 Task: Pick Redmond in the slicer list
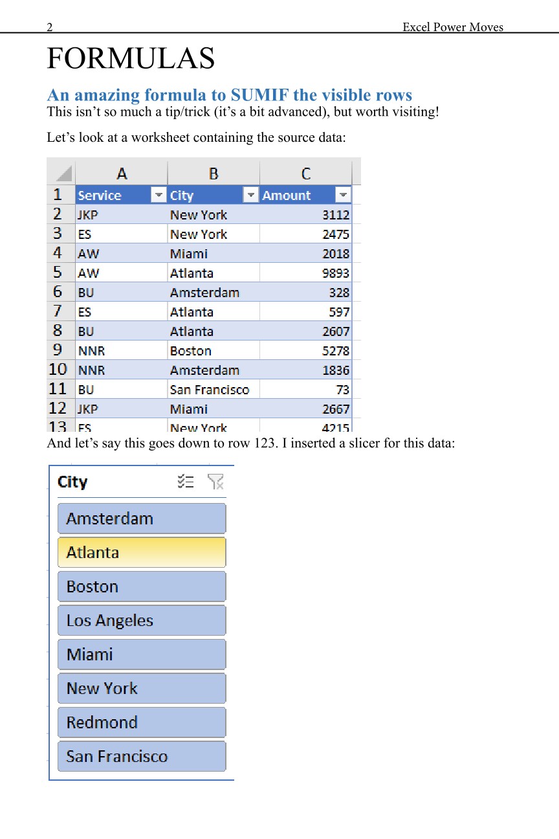(142, 722)
